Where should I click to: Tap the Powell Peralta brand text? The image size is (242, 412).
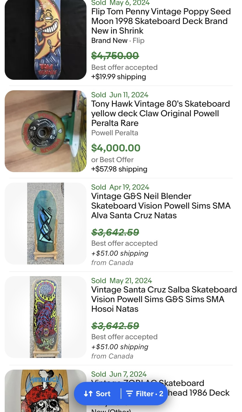tap(115, 133)
